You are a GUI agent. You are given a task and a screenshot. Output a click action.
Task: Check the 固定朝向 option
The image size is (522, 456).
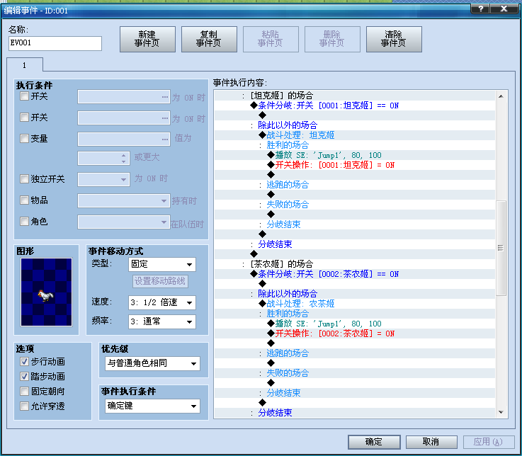point(24,391)
